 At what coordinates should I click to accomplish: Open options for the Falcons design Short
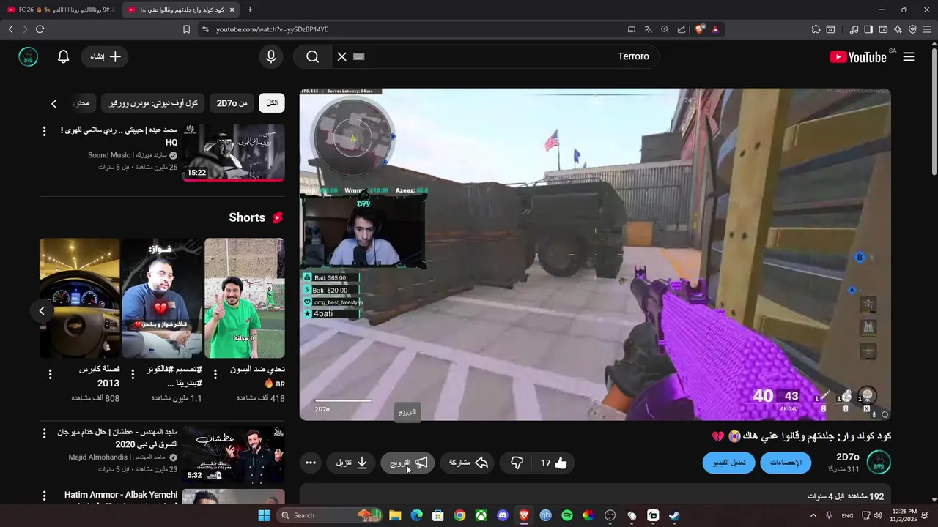pyautogui.click(x=133, y=374)
